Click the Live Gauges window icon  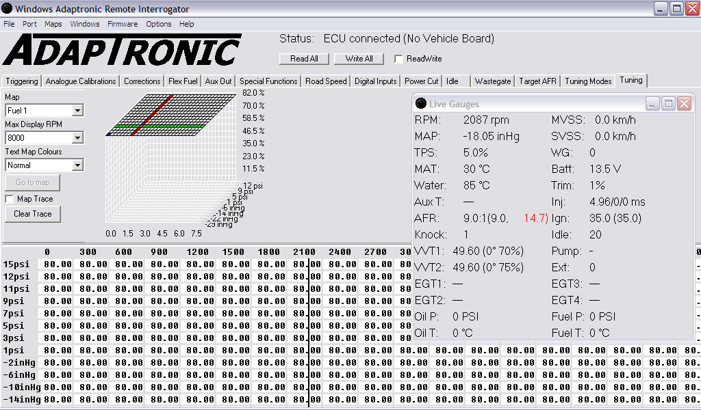[421, 104]
